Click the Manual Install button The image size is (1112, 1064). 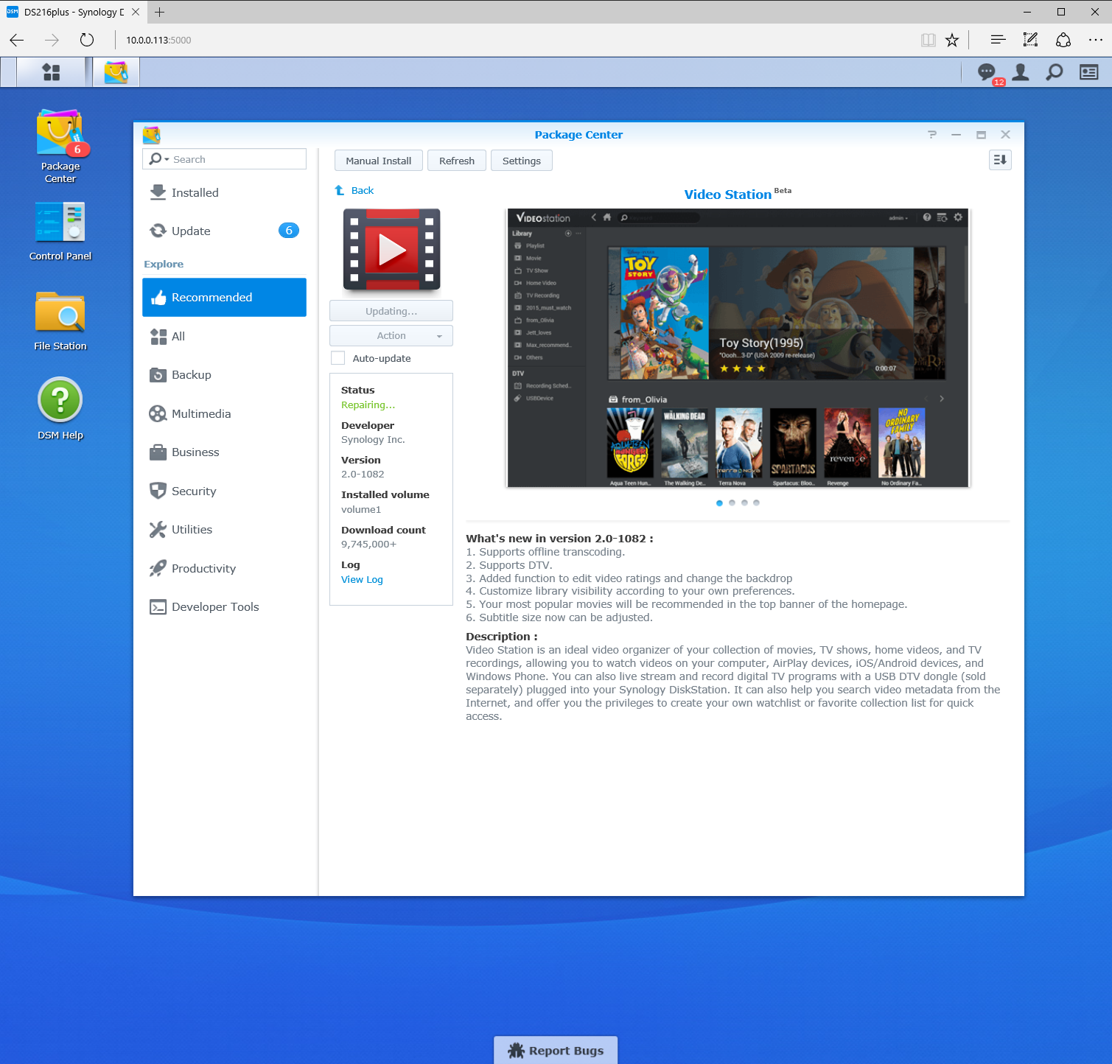coord(379,161)
